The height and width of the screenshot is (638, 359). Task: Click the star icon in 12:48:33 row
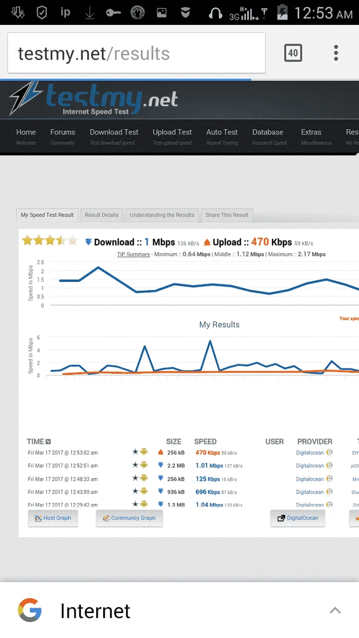pos(136,478)
